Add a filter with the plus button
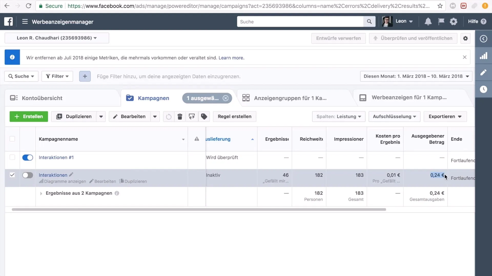This screenshot has height=276, width=492. coord(85,76)
